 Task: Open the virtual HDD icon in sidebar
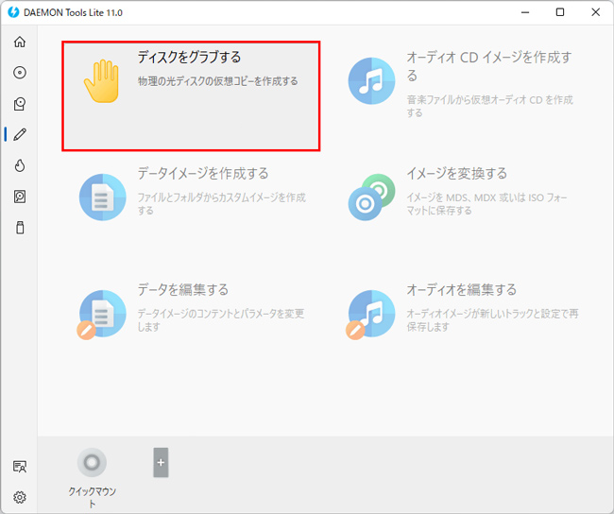click(20, 197)
